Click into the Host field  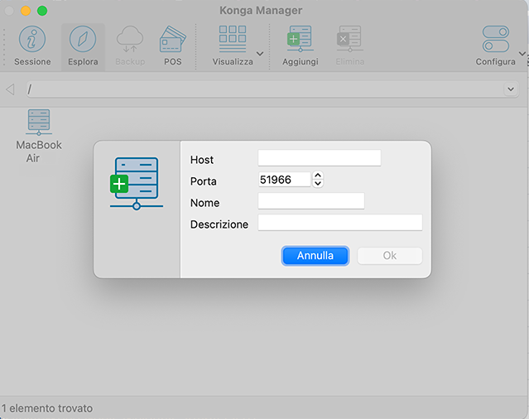[319, 158]
